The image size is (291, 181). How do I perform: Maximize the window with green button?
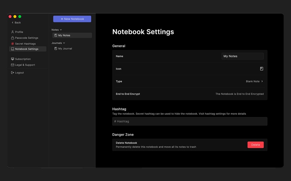click(20, 17)
